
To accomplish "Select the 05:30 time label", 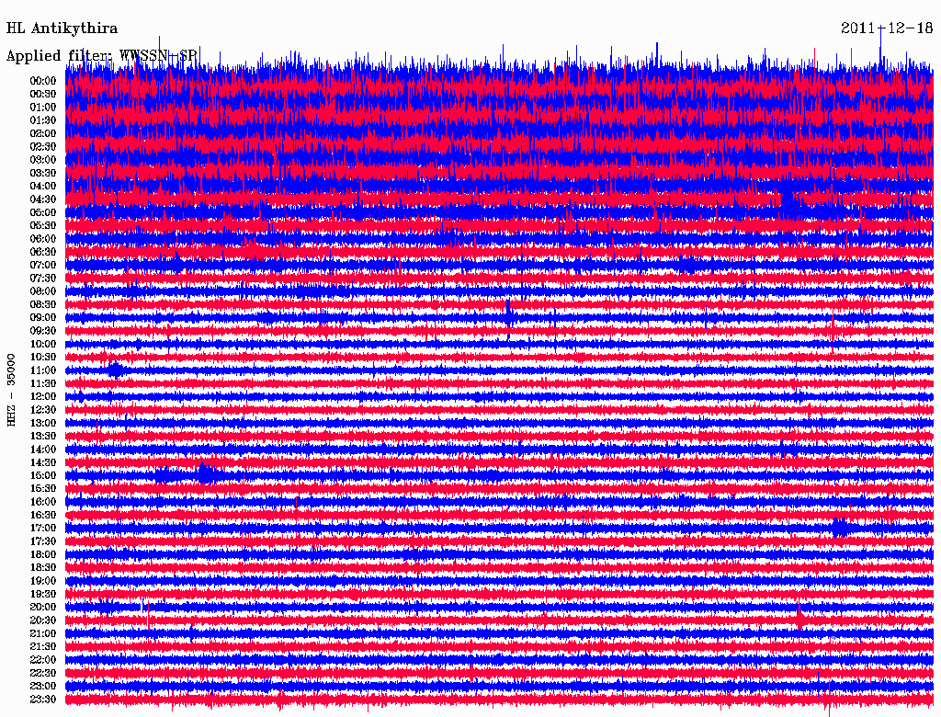I will (x=43, y=226).
